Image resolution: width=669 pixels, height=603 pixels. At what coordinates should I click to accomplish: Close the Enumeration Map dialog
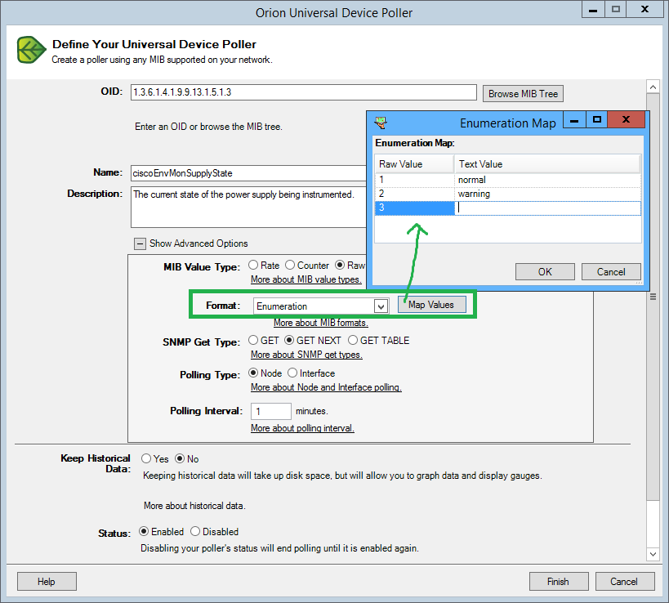(626, 120)
